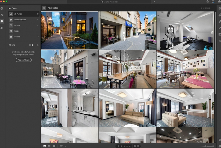
Task: Select the long wooden table dining photo
Action: pyautogui.click(x=127, y=69)
